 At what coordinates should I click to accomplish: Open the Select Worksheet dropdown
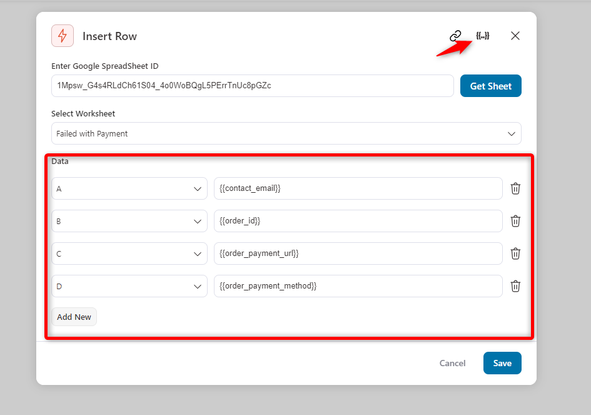tap(286, 133)
